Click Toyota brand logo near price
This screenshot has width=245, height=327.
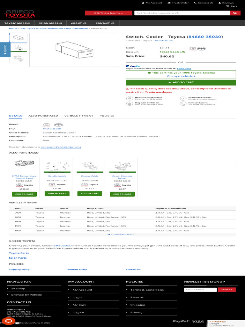click(193, 49)
